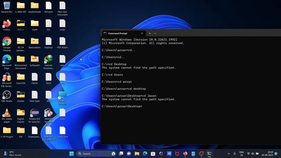Switch to Terminal icon in the taskbar
The width and height of the screenshot is (281, 158).
coord(209,154)
